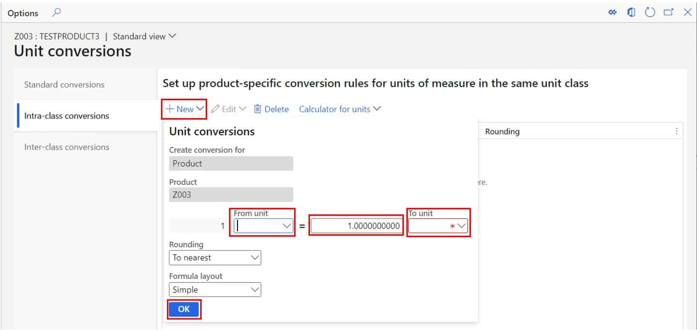Viewport: 697px width, 330px height.
Task: Click the Refresh icon in the title bar
Action: click(x=650, y=12)
